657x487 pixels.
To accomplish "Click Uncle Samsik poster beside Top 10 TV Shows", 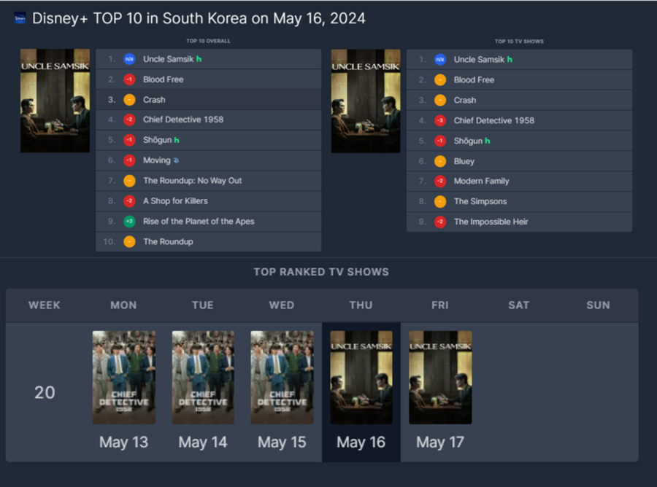I will tap(366, 101).
